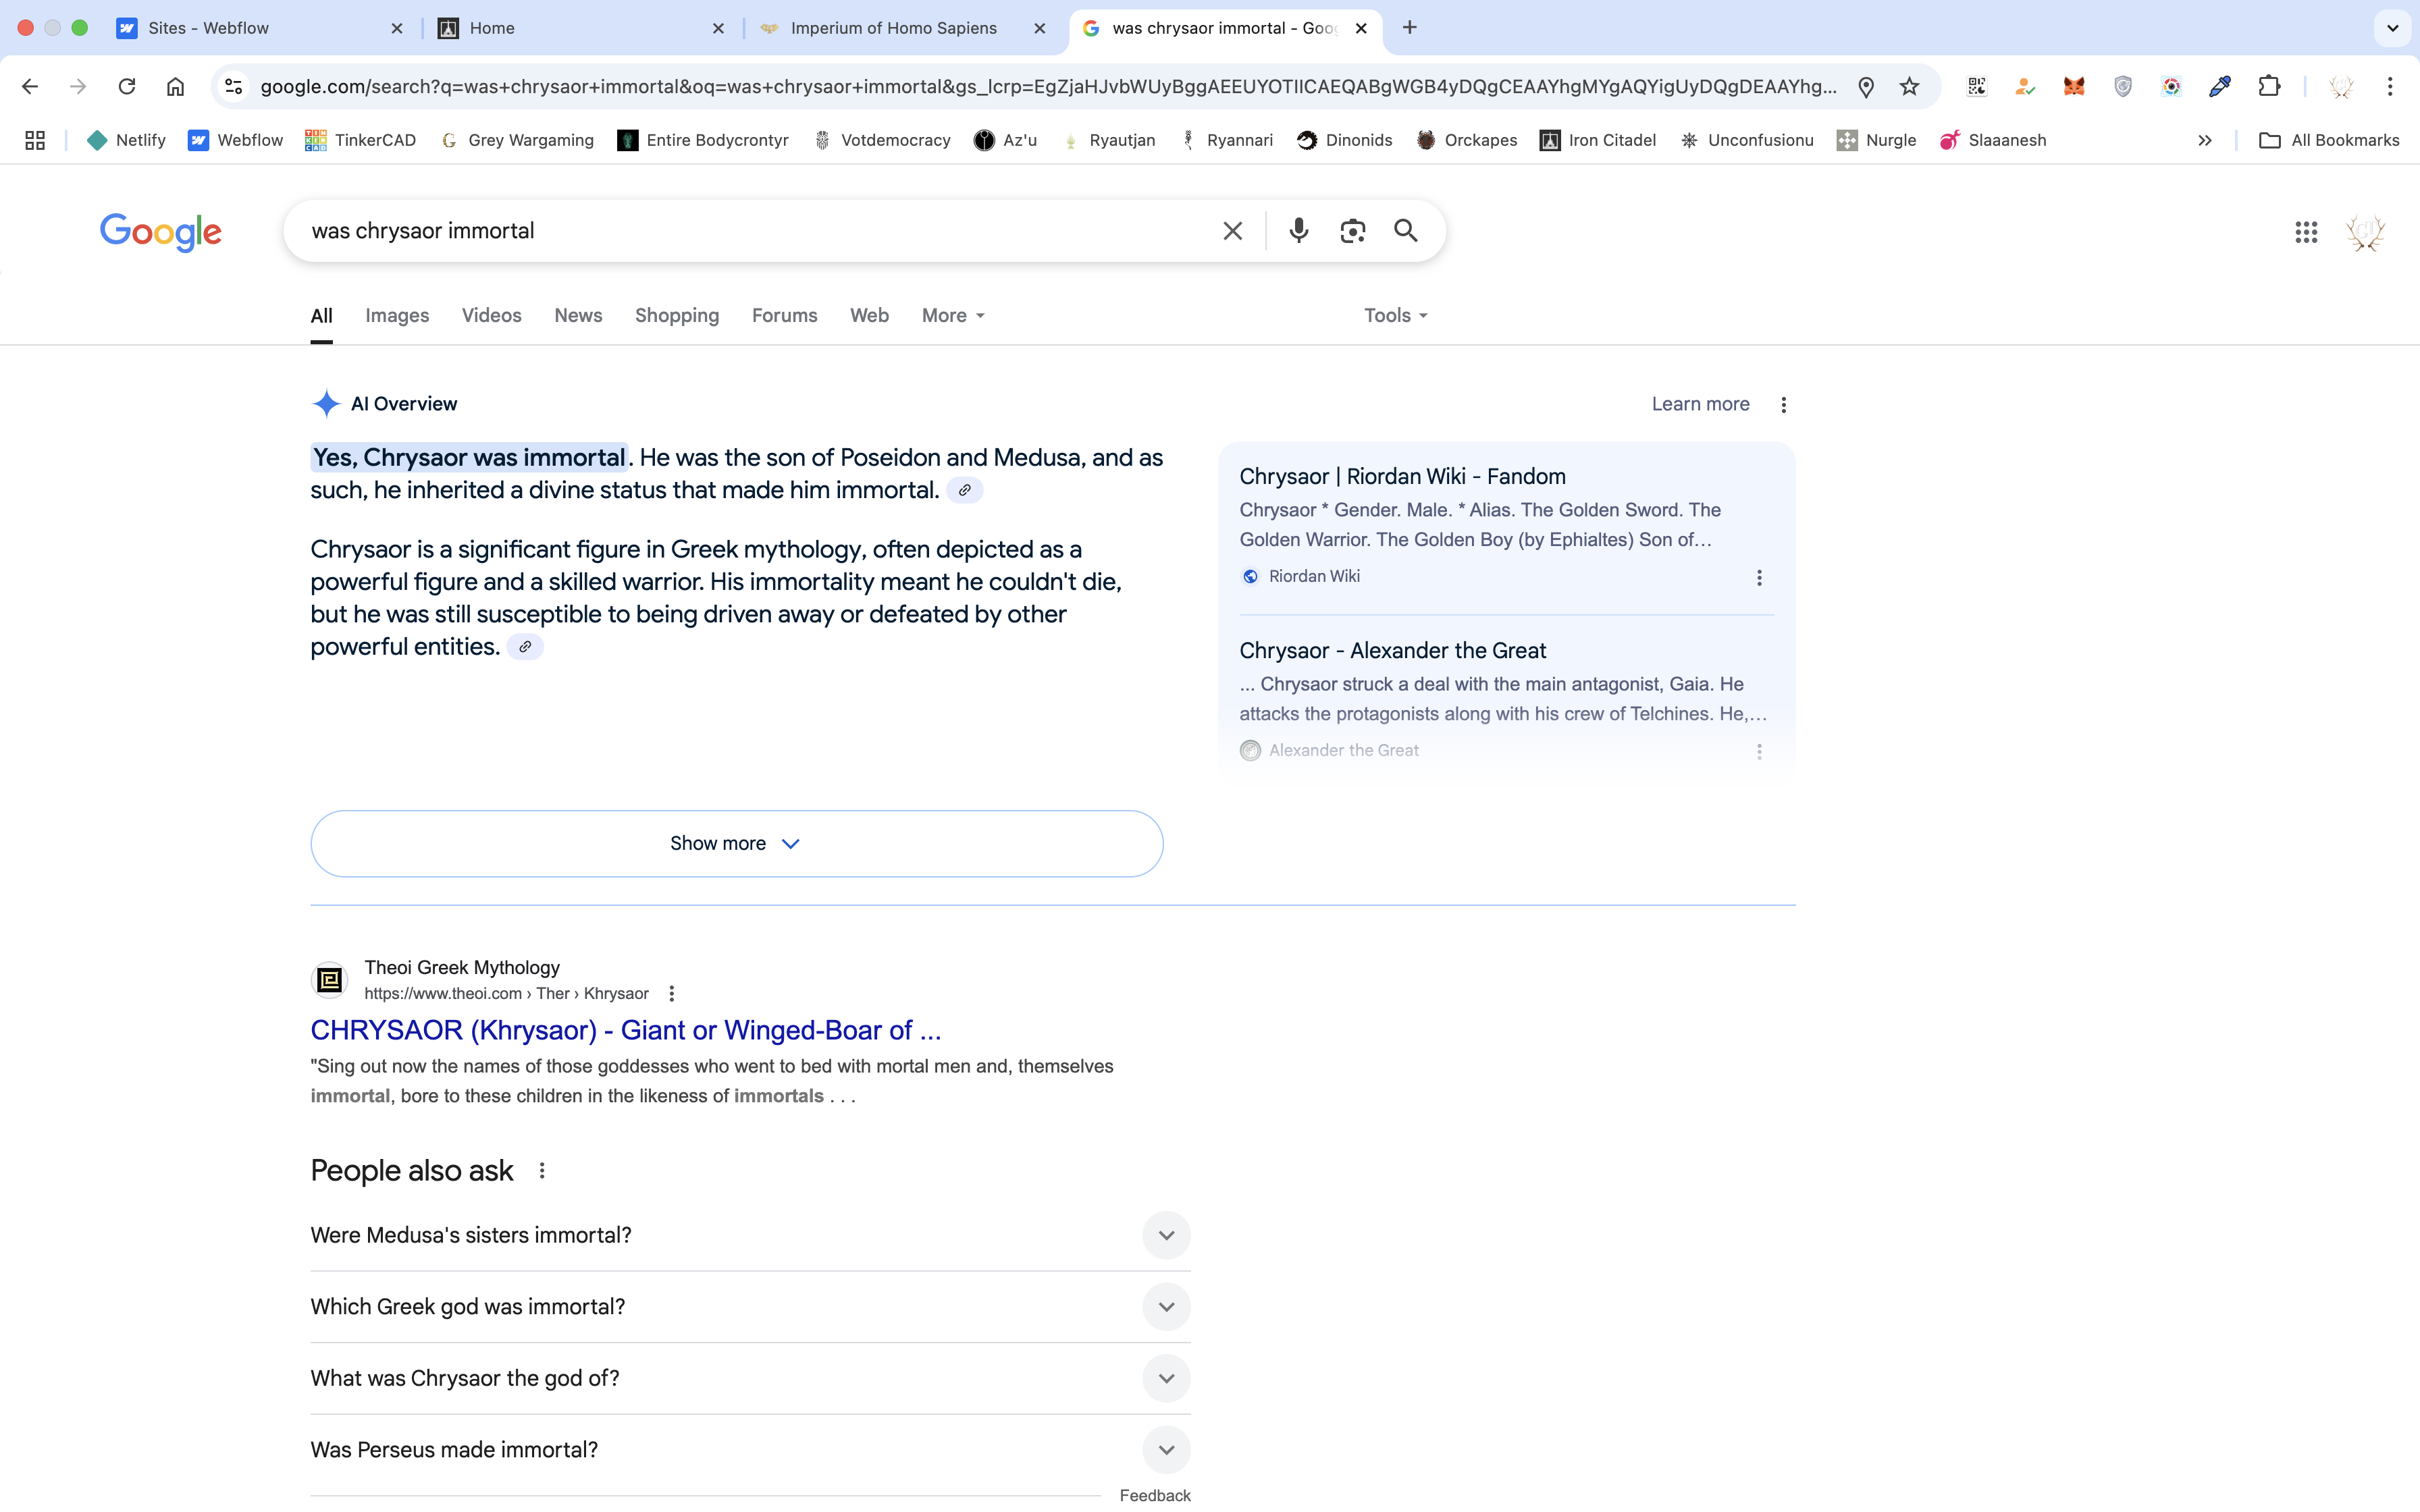This screenshot has width=2420, height=1512.
Task: Open the Extensions puzzle icon
Action: 2269,87
